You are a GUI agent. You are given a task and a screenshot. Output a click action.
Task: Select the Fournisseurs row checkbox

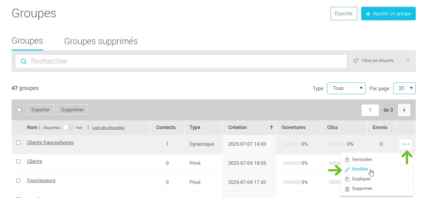[x=18, y=181]
